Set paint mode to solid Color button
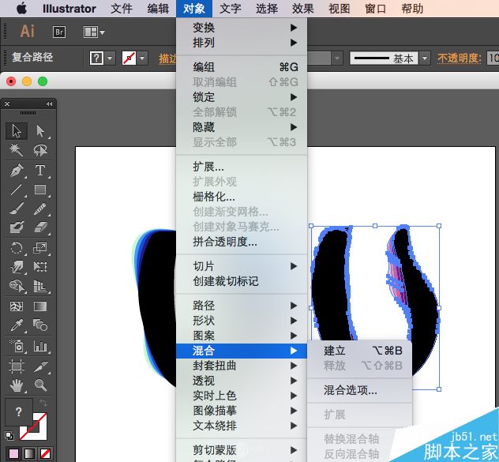The width and height of the screenshot is (499, 462). [13, 453]
